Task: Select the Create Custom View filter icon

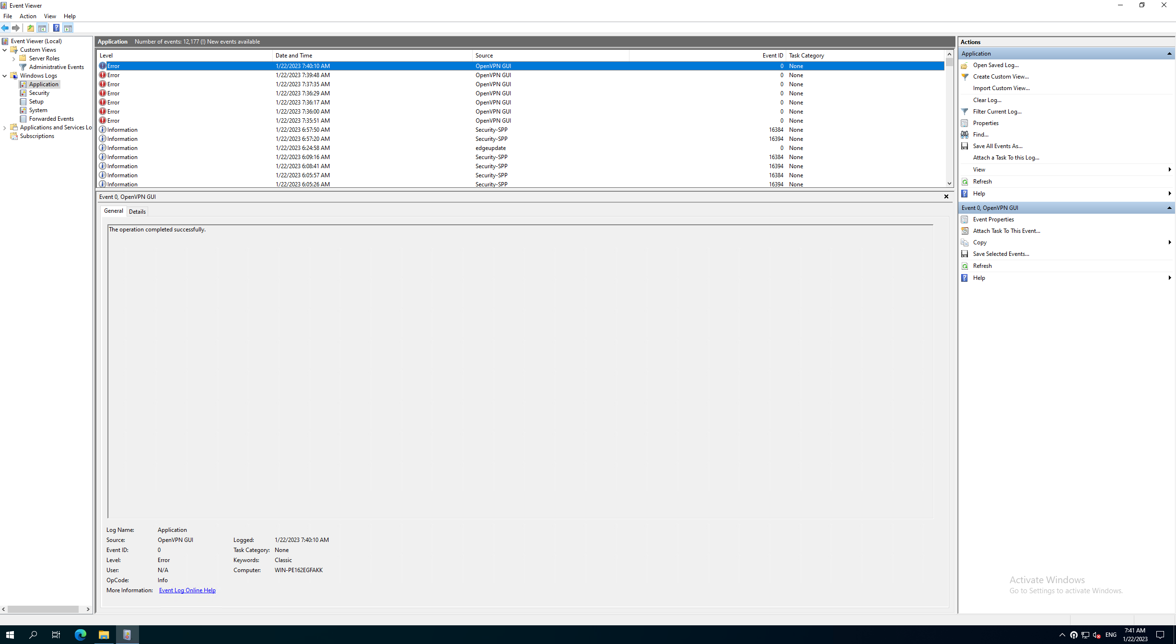Action: [x=965, y=76]
